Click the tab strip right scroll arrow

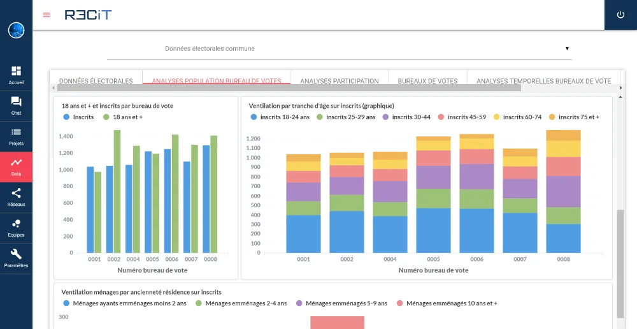(620, 87)
